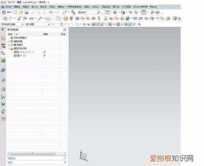
Task: Open the Roles sidebar tab
Action: (x=3, y=119)
